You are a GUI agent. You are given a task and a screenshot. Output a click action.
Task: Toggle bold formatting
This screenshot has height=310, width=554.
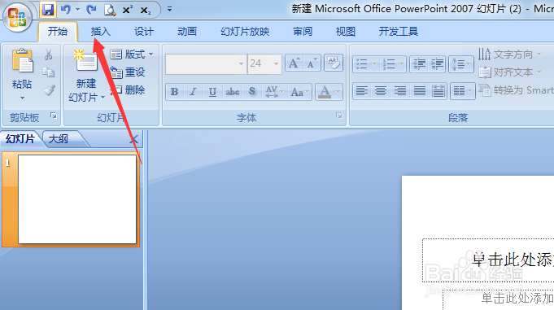click(175, 92)
